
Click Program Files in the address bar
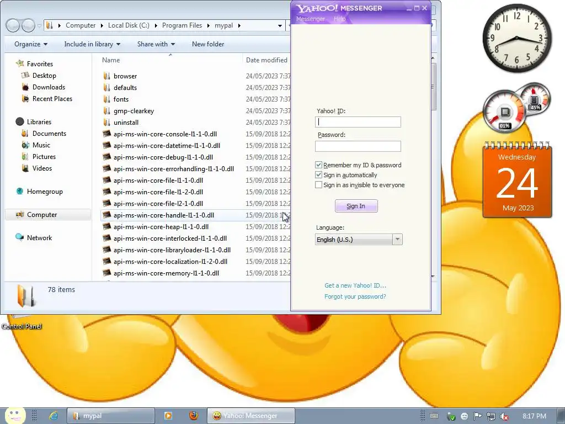coord(182,25)
